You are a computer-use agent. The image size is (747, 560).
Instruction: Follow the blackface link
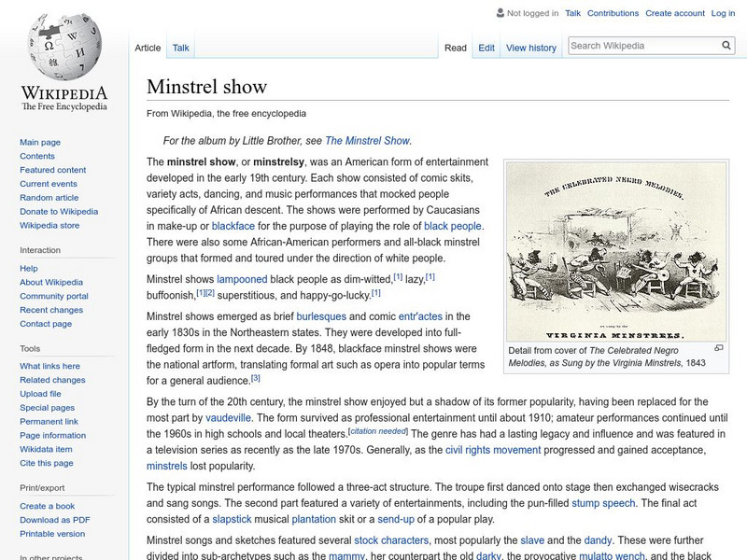pos(233,226)
